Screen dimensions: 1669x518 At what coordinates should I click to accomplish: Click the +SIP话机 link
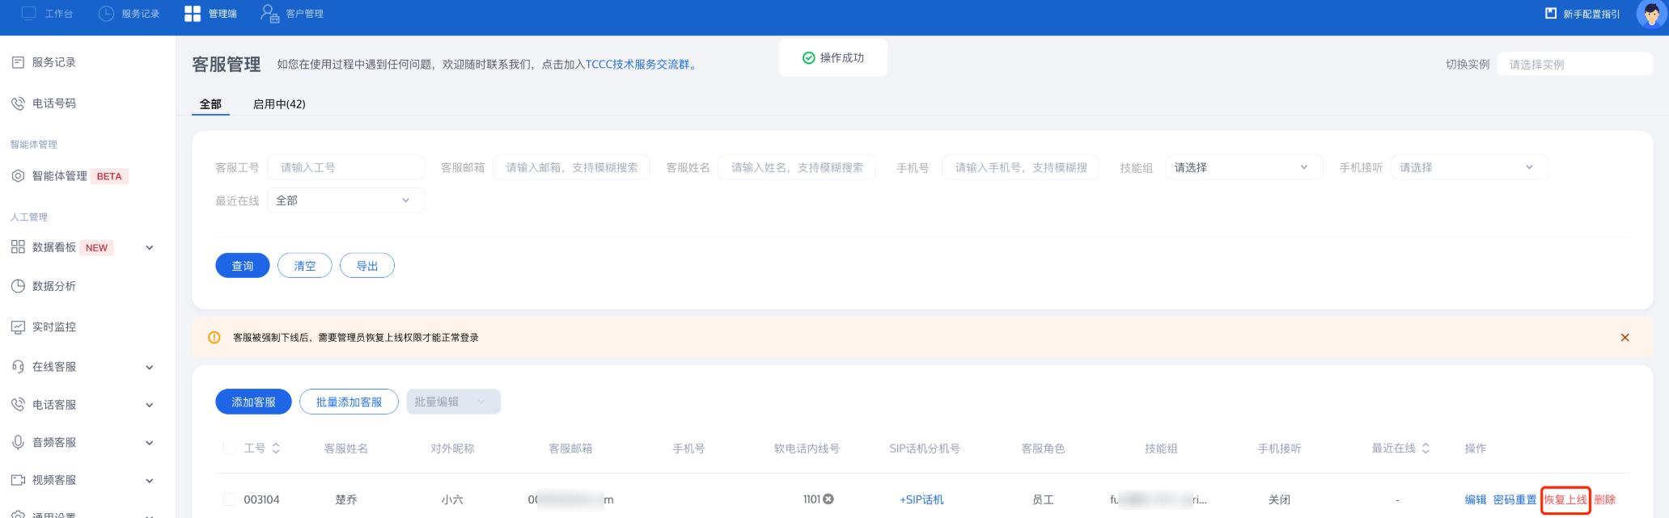click(x=922, y=499)
